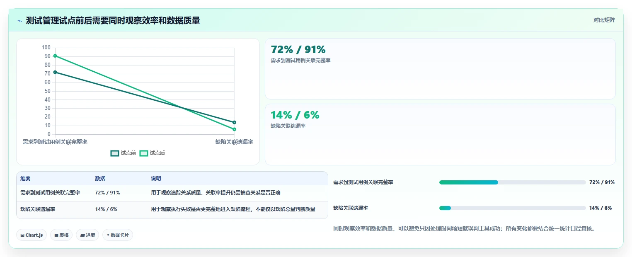Click the y-axis tick label 100

click(46, 48)
